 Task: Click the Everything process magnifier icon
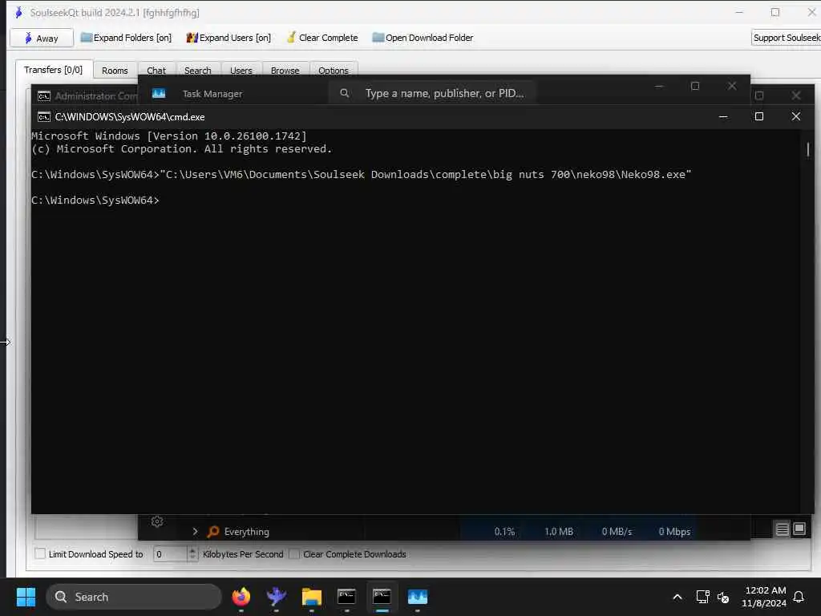pyautogui.click(x=212, y=531)
